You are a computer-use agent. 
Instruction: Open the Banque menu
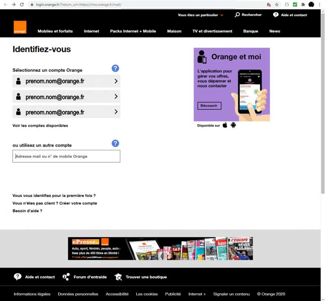[x=251, y=31]
